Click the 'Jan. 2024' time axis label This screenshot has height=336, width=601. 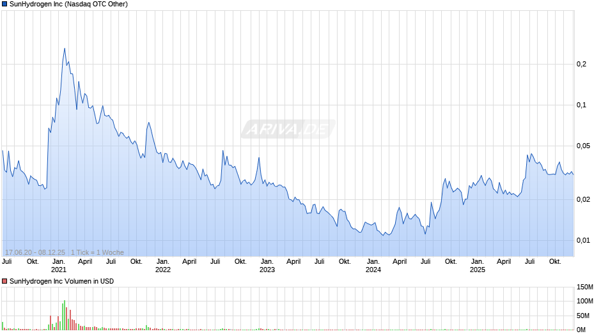373,266
